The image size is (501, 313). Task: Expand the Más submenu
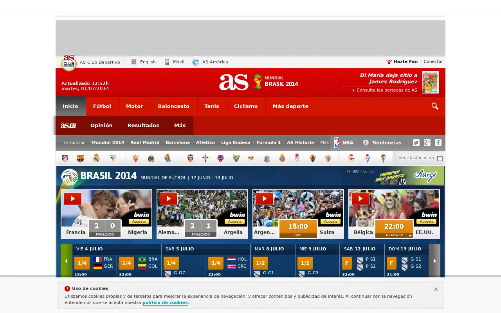coord(180,126)
